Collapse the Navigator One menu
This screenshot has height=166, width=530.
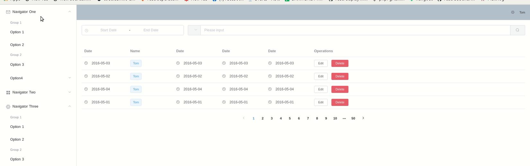tap(69, 12)
